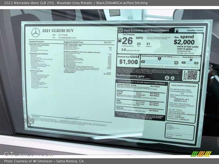Click the DOT emblem next to fueleconomy.gov

[173, 78]
